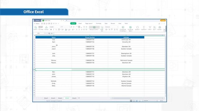The width and height of the screenshot is (199, 111).
Task: Click the Redo icon in quick access toolbar
Action: click(x=56, y=23)
